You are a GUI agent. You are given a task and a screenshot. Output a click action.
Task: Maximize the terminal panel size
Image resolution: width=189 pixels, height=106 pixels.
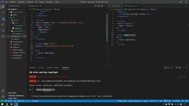click(183, 68)
